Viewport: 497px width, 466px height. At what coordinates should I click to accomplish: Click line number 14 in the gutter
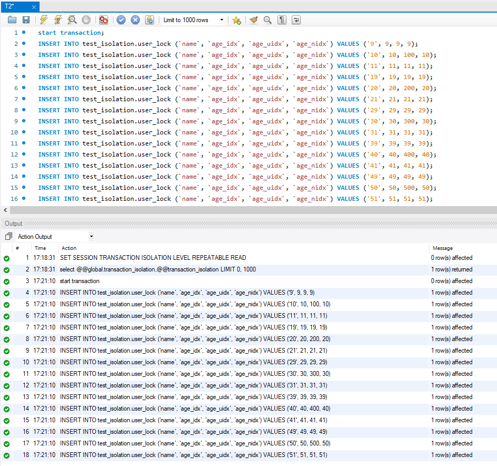[14, 177]
